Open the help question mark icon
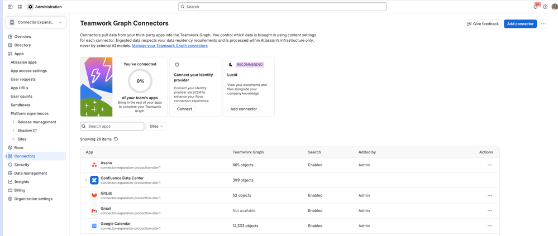Image resolution: width=558 pixels, height=236 pixels. 545,7
